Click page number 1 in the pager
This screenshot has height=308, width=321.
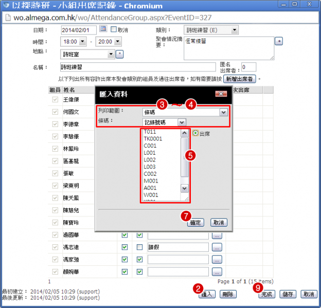[49, 281]
